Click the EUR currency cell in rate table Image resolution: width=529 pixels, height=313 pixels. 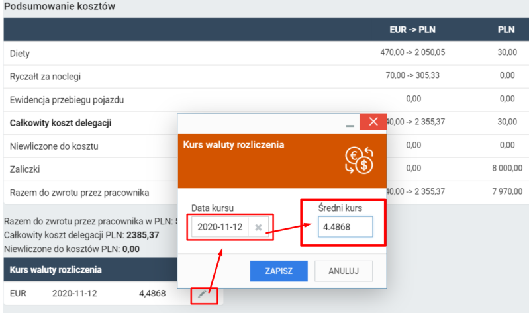pyautogui.click(x=18, y=293)
